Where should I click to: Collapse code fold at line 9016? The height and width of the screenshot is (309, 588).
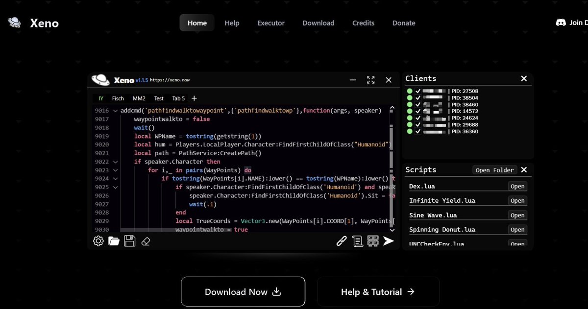click(x=116, y=111)
